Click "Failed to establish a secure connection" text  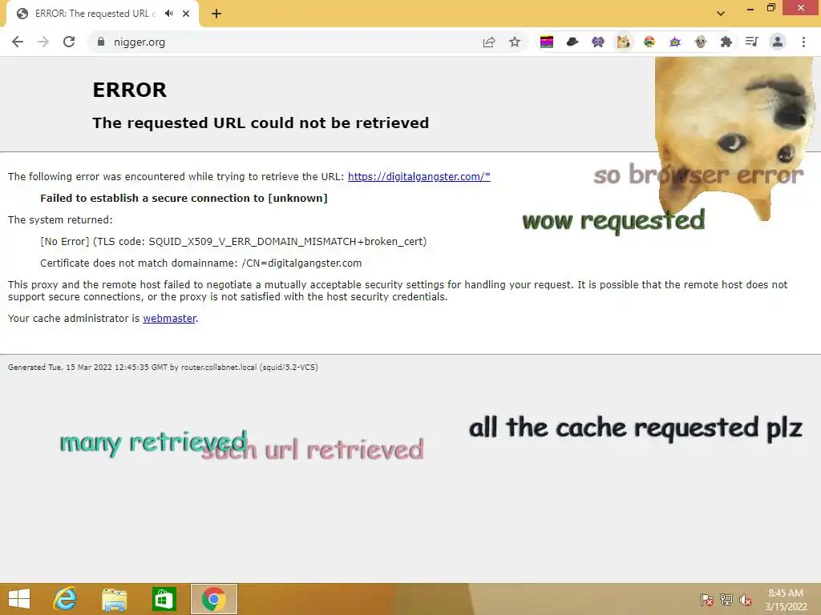click(x=184, y=199)
